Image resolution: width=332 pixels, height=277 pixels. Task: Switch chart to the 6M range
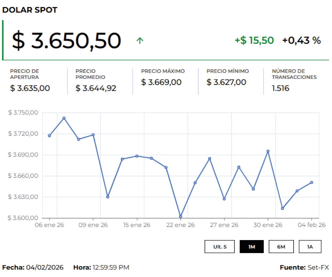coord(281,247)
